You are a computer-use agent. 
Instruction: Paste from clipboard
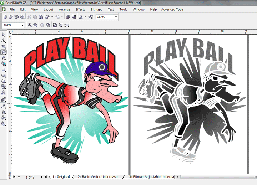click(41, 17)
